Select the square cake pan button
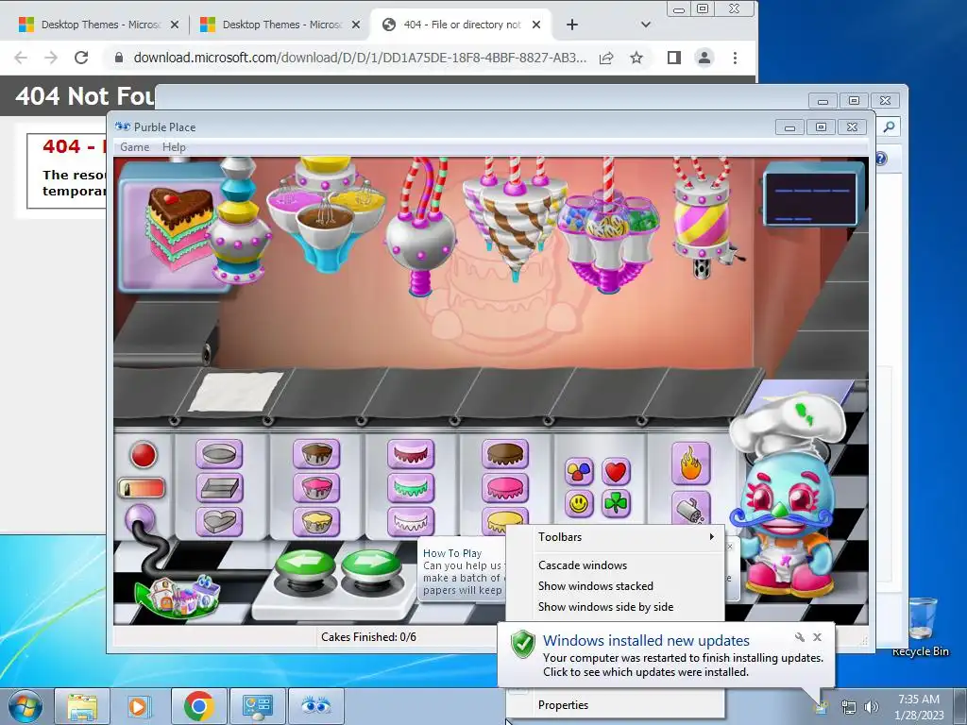967x725 pixels. tap(219, 488)
